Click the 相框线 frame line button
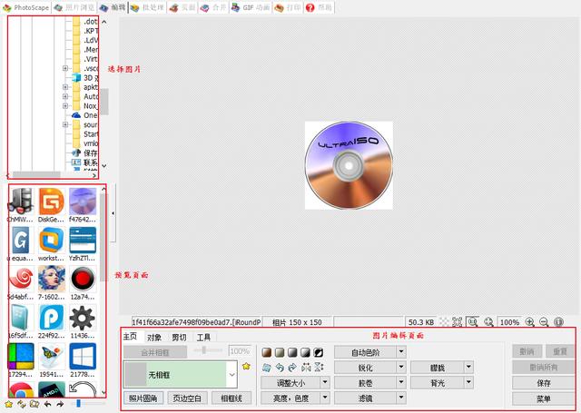Screen dimensions: 581x413 (231, 398)
